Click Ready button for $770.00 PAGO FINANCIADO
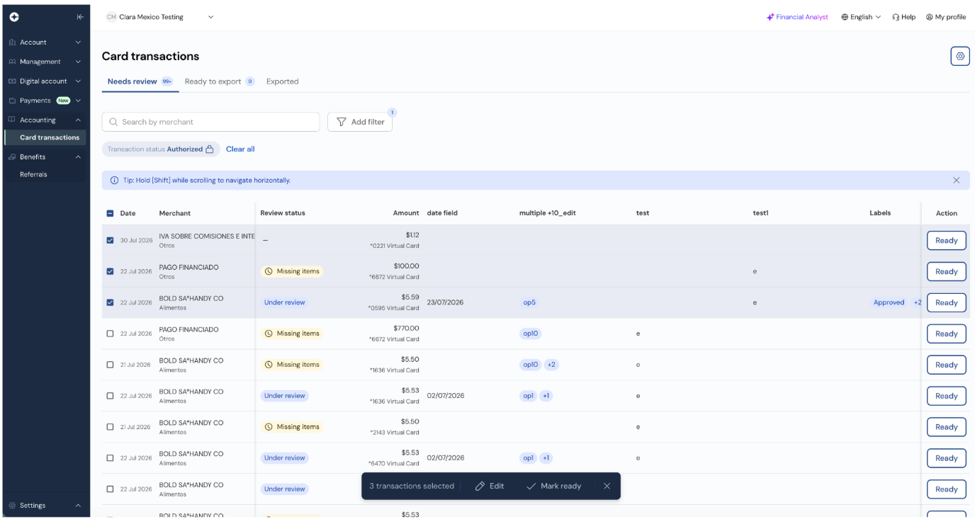Image resolution: width=975 pixels, height=524 pixels. tap(946, 334)
